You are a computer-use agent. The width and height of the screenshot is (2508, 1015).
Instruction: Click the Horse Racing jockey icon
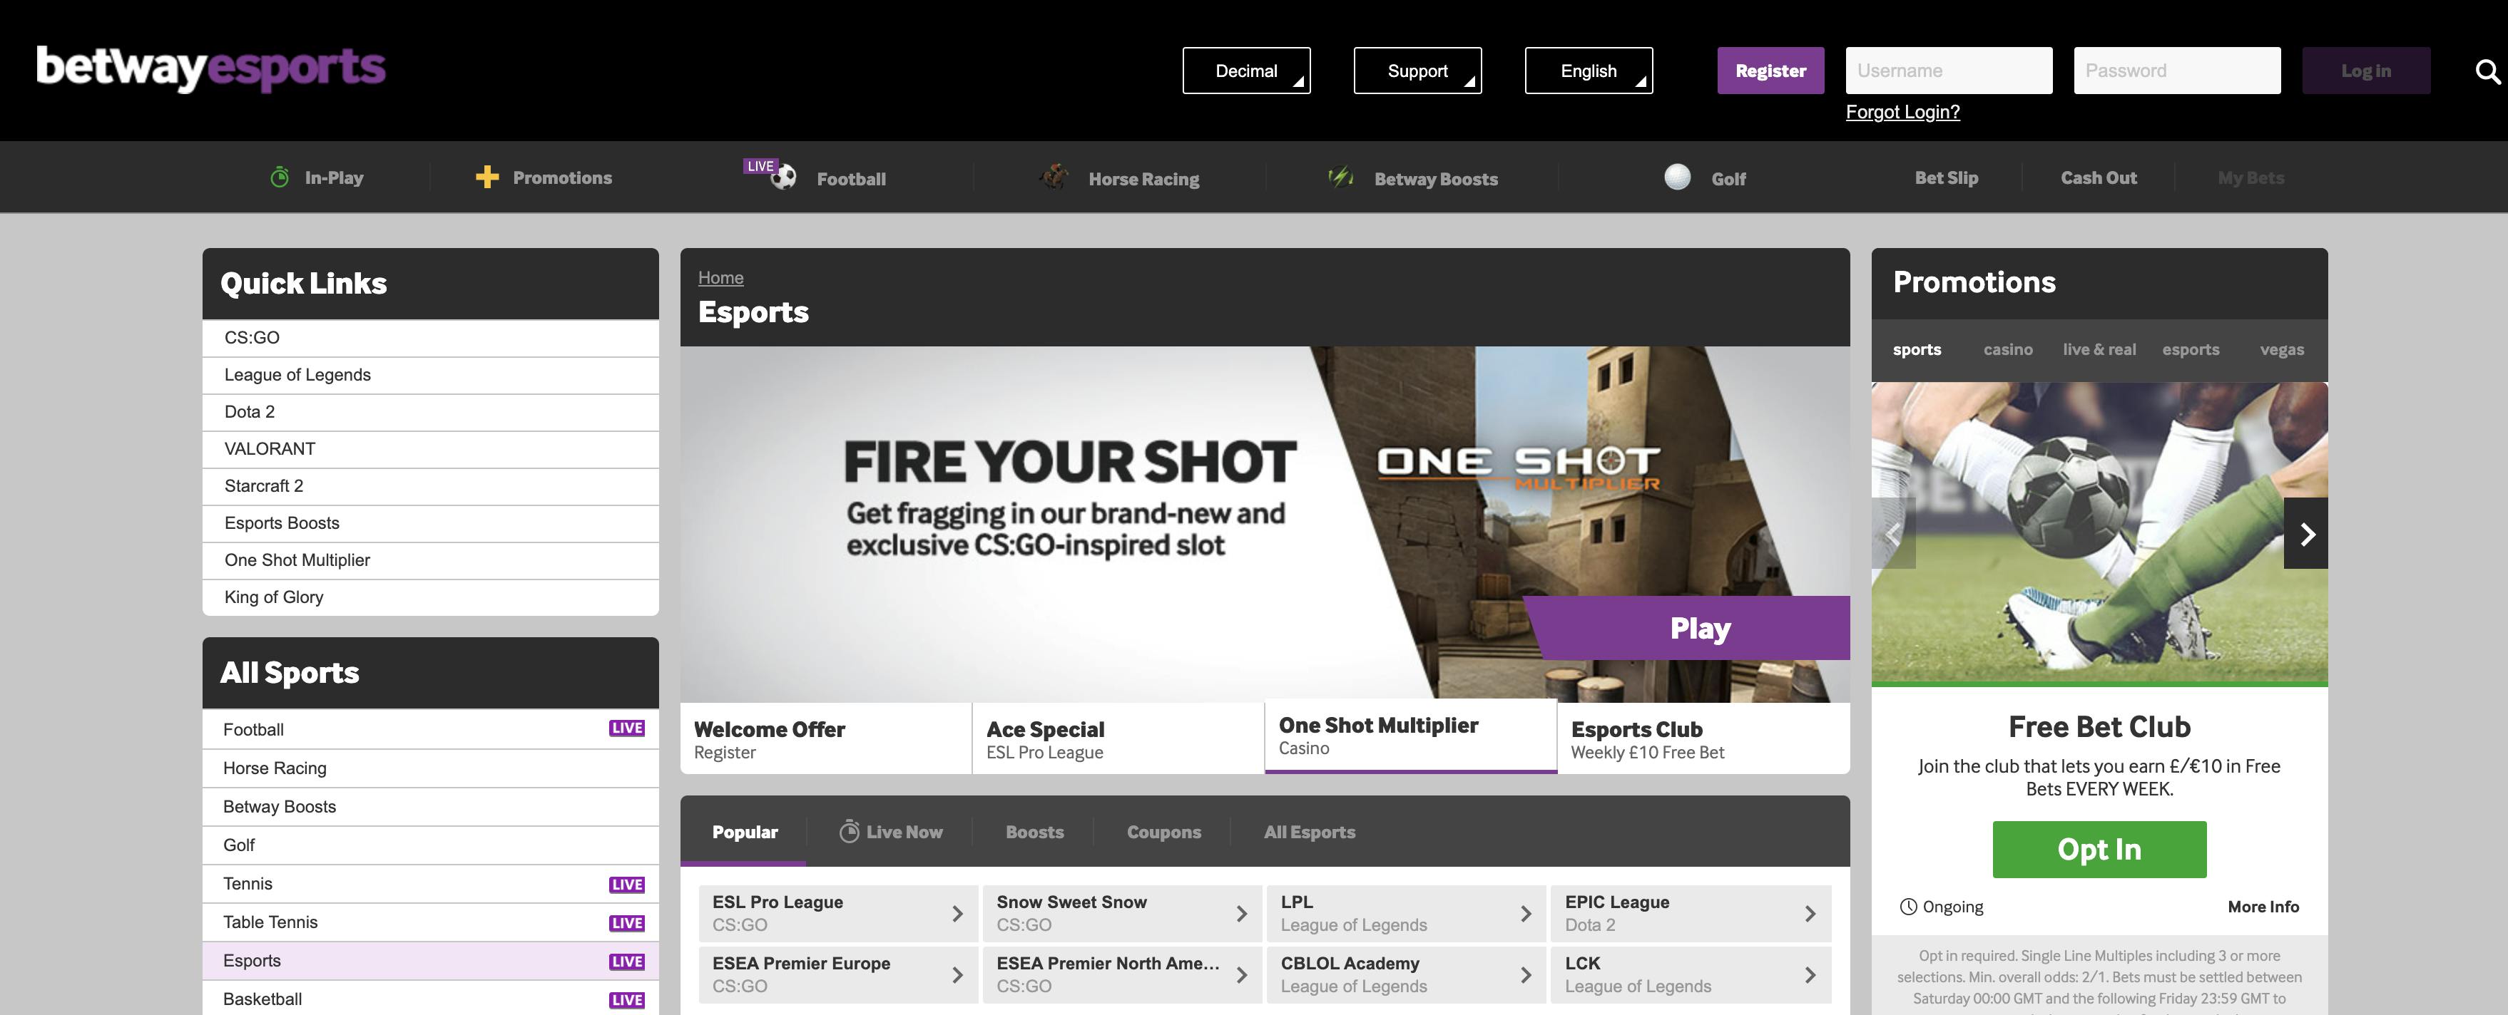[1054, 177]
